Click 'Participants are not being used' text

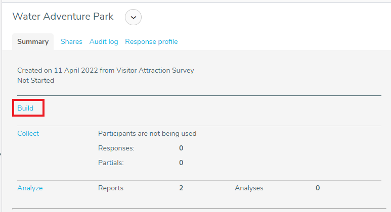pos(147,134)
